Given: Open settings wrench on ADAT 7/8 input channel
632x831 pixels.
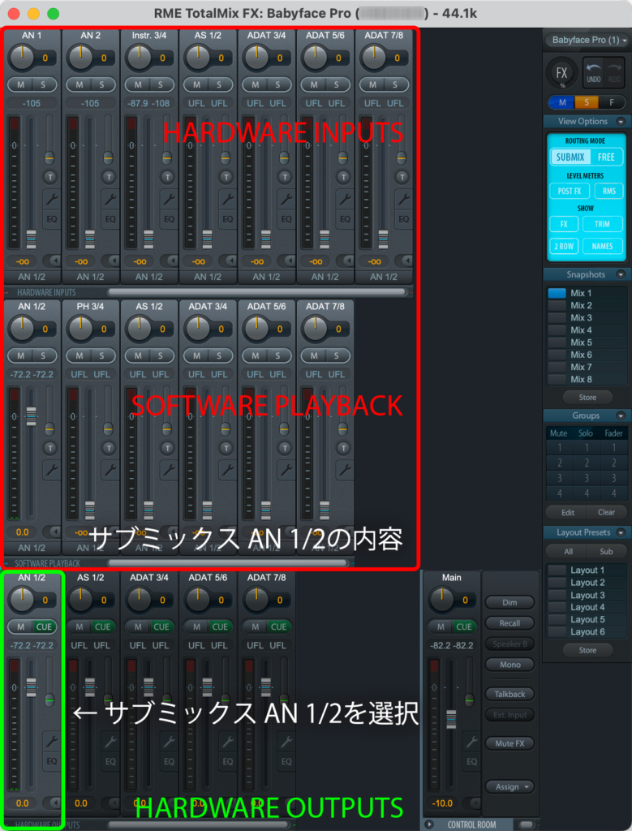Looking at the screenshot, I should (404, 200).
